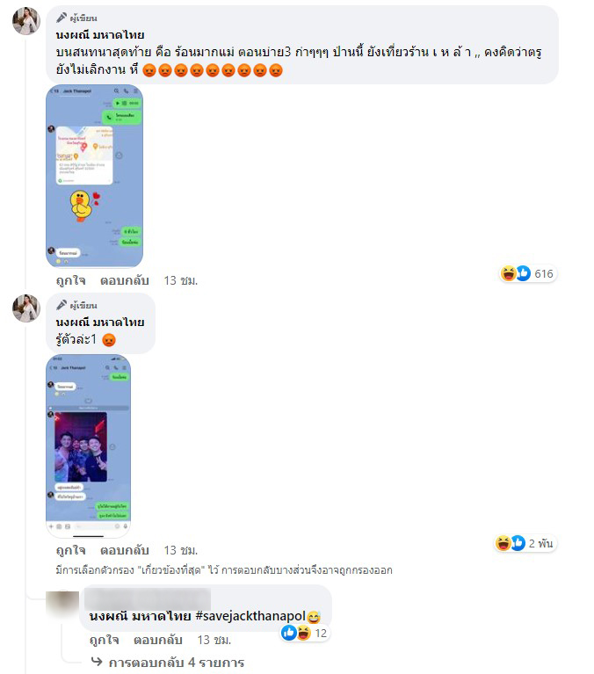Expand การตอบกลับ 4 รายการ replies
This screenshot has height=674, width=594.
pos(177,663)
